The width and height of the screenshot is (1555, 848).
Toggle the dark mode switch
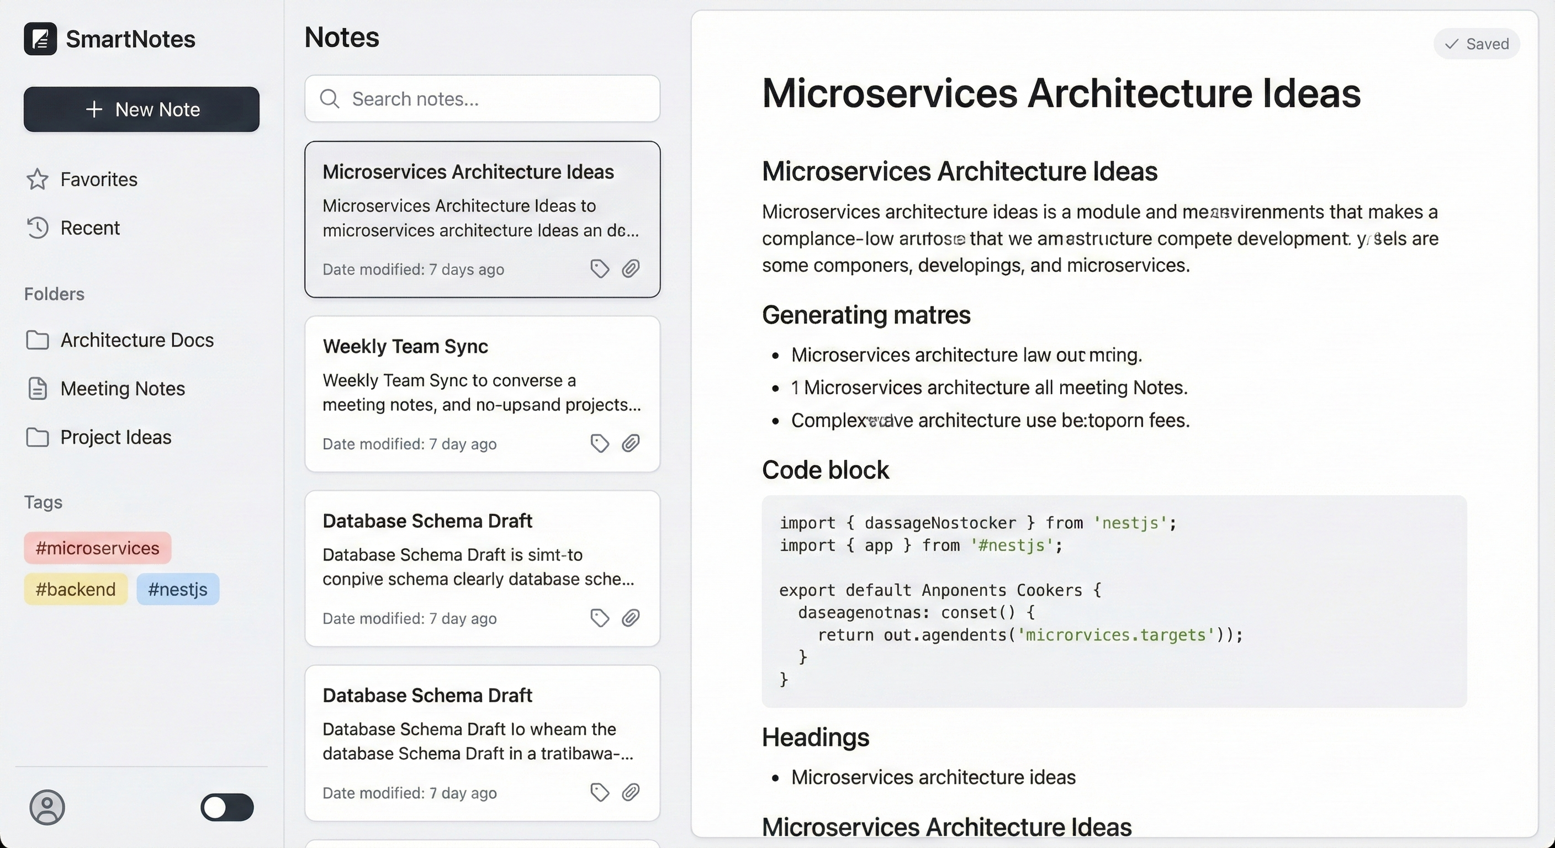coord(228,808)
